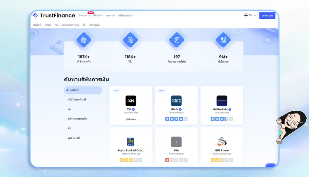Click the verified badge next to XM

[134, 109]
